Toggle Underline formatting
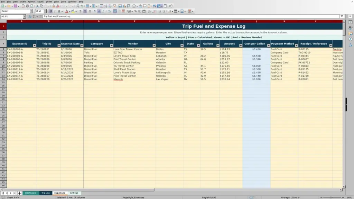The image size is (354, 199). tap(59, 11)
